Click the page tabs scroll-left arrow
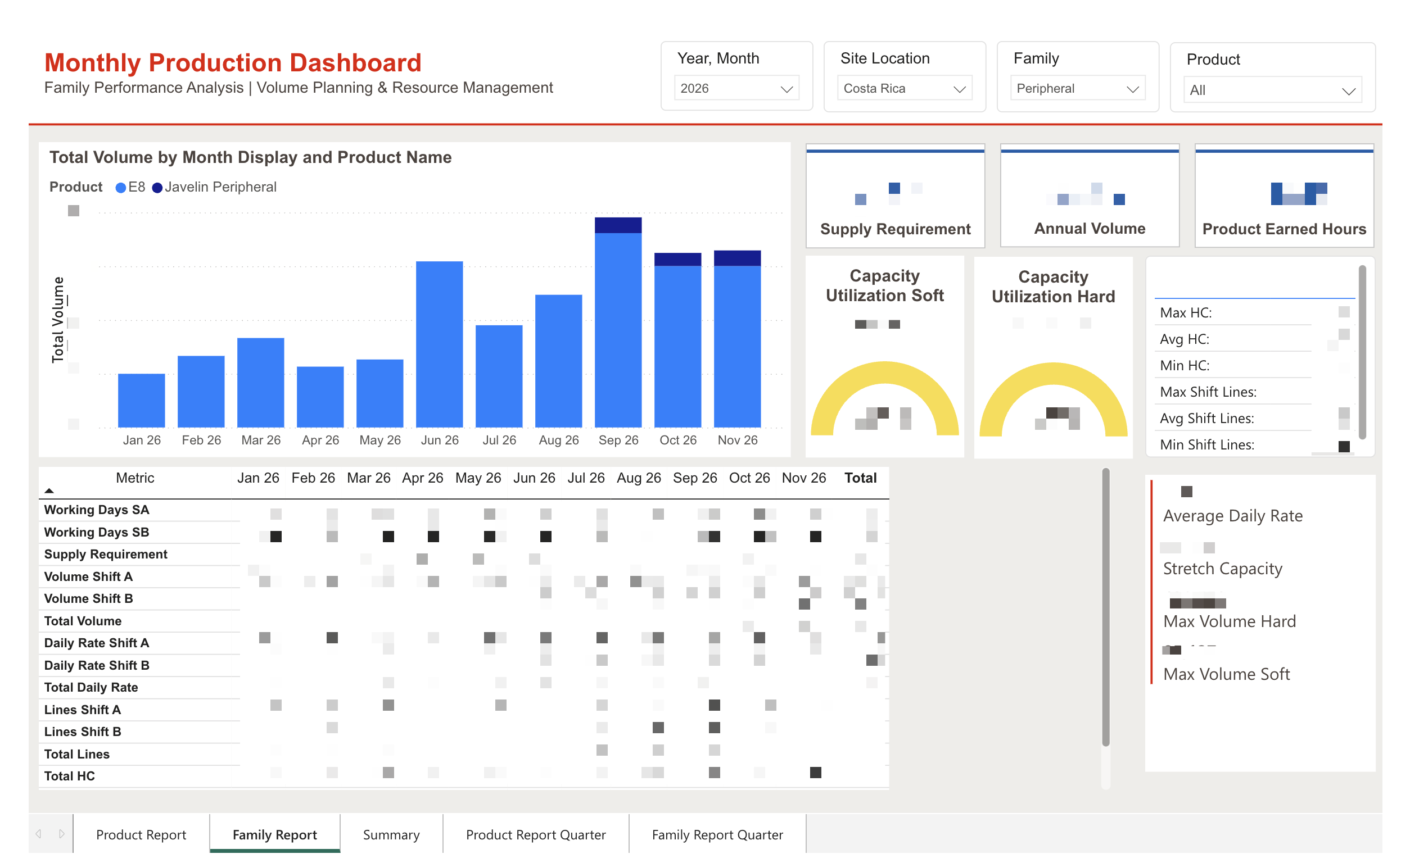1410x863 pixels. click(38, 834)
